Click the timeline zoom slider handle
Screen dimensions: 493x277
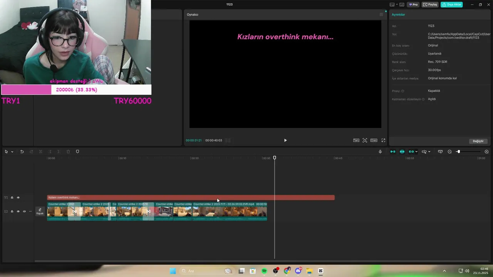pos(458,152)
